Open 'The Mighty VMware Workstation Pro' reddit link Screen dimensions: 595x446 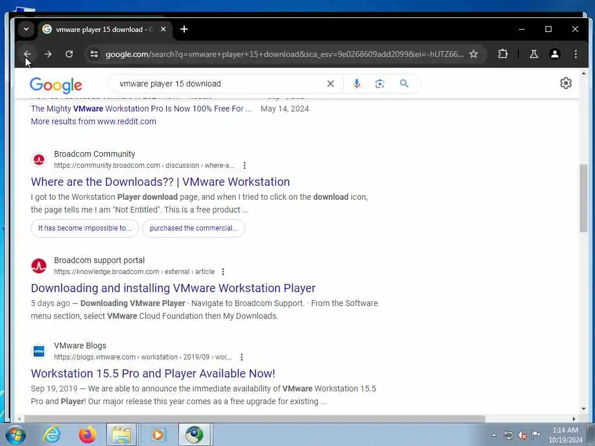(141, 109)
